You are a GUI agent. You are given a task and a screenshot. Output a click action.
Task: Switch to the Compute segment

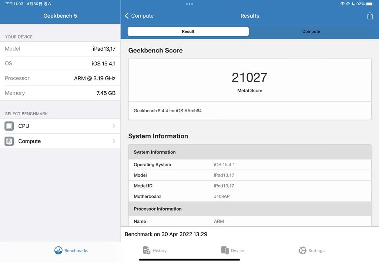[311, 31]
